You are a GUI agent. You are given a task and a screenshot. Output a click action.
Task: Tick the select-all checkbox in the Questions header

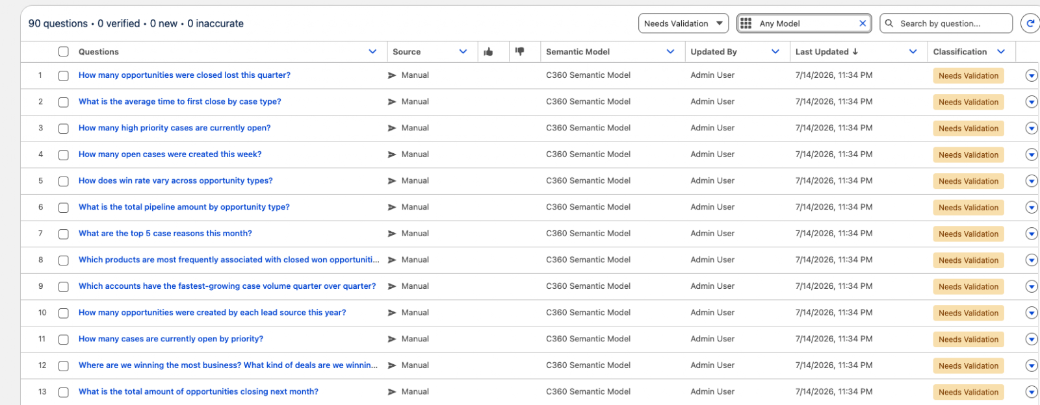63,51
